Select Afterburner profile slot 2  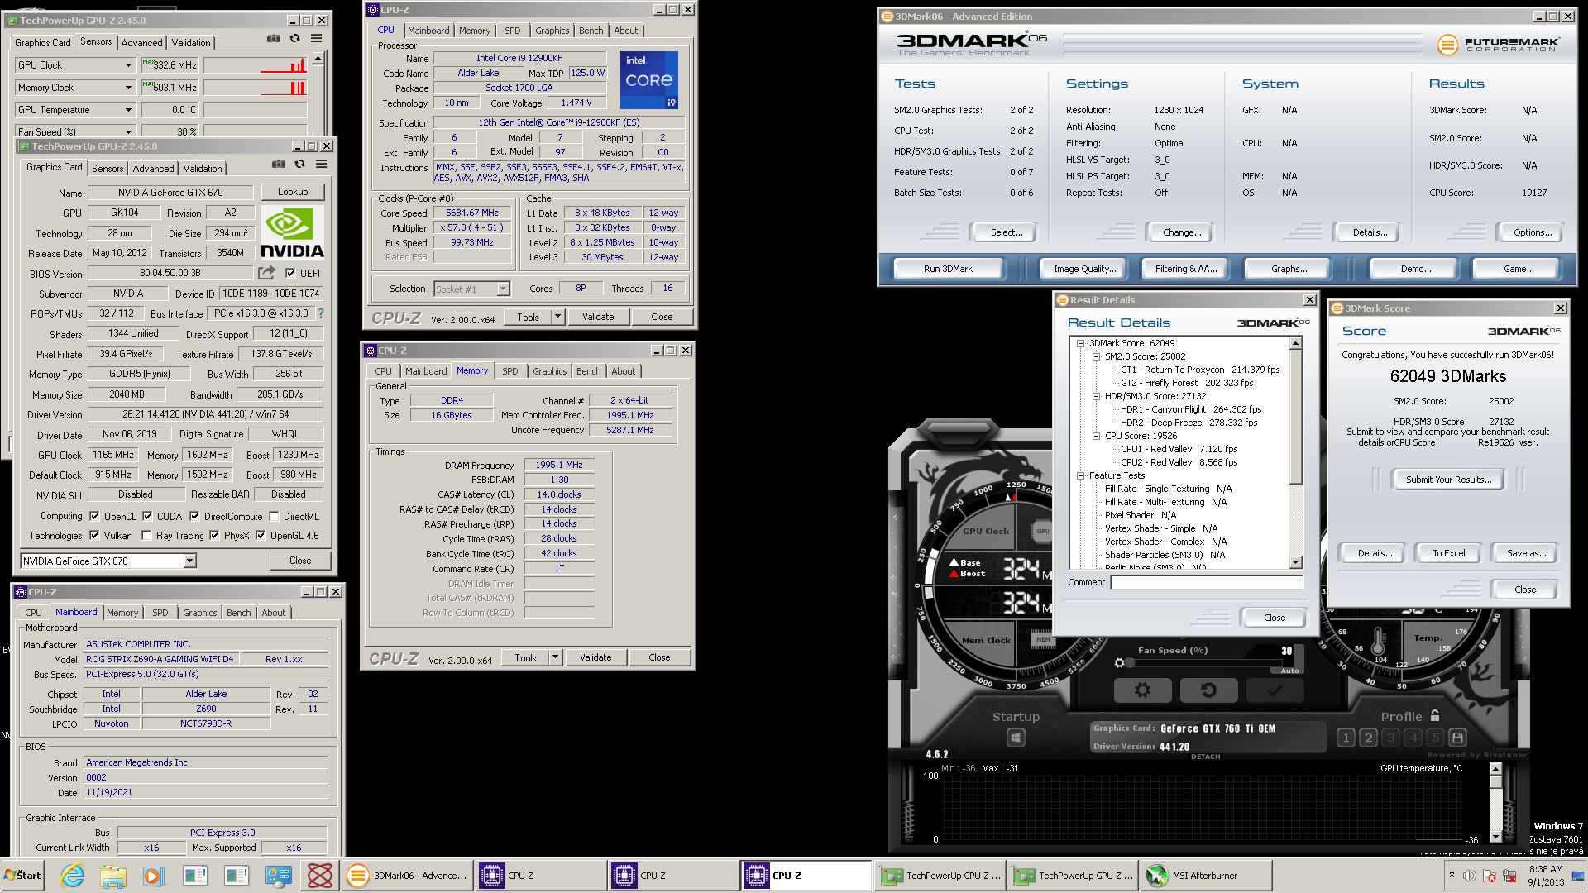point(1368,738)
